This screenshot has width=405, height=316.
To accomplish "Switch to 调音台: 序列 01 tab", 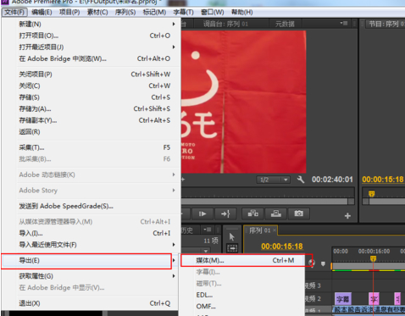I will click(x=225, y=24).
